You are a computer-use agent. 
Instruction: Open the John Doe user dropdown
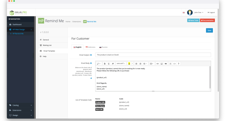coord(199,12)
